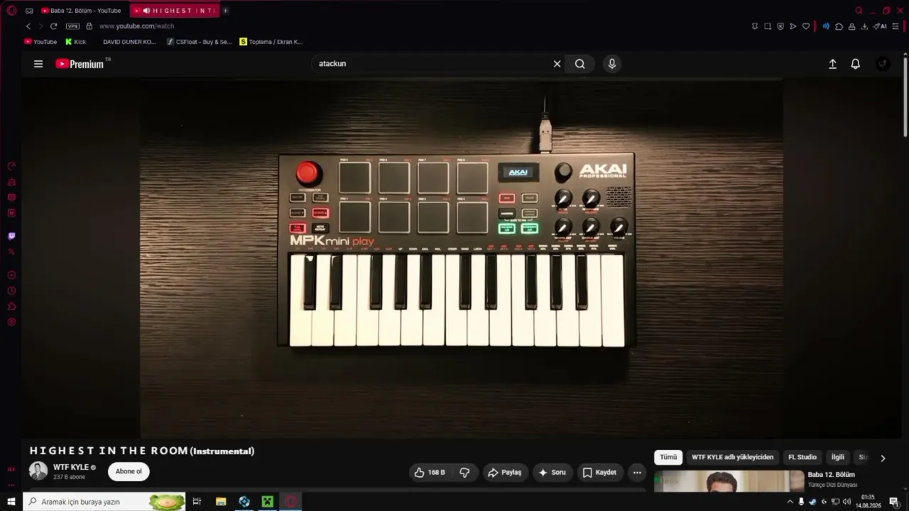The image size is (909, 511).
Task: Toggle the blue tab audio indicator icon
Action: tap(826, 26)
